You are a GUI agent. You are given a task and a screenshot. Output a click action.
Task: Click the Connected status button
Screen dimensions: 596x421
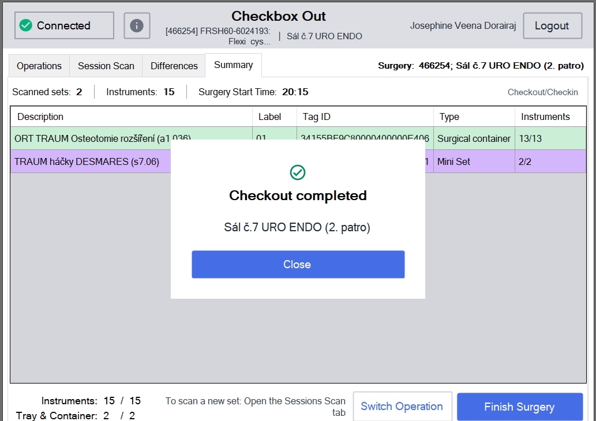pyautogui.click(x=64, y=25)
